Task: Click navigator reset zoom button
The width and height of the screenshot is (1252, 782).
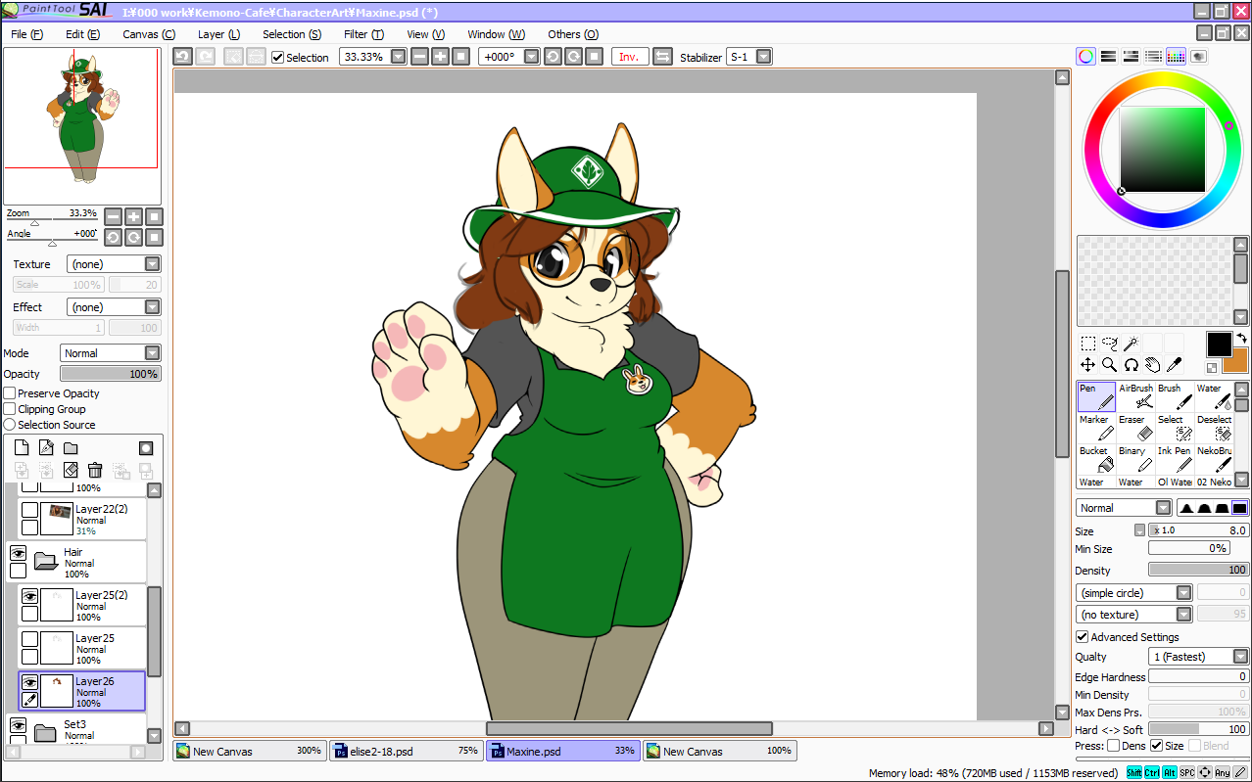Action: [x=155, y=216]
